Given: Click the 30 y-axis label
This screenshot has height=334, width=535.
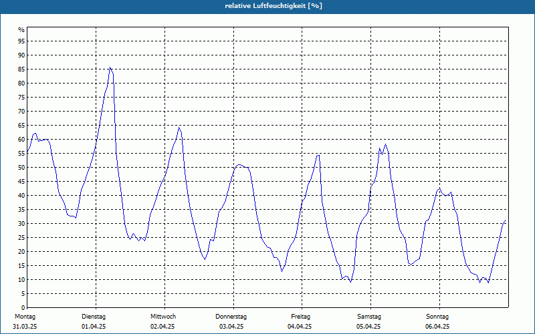Looking at the screenshot, I should (x=21, y=224).
